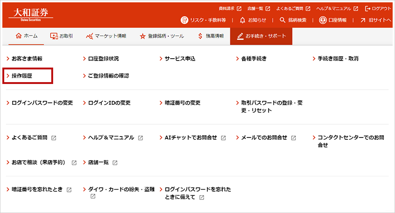
Task: Click the 銘柄検索 magnifier icon
Action: [283, 20]
